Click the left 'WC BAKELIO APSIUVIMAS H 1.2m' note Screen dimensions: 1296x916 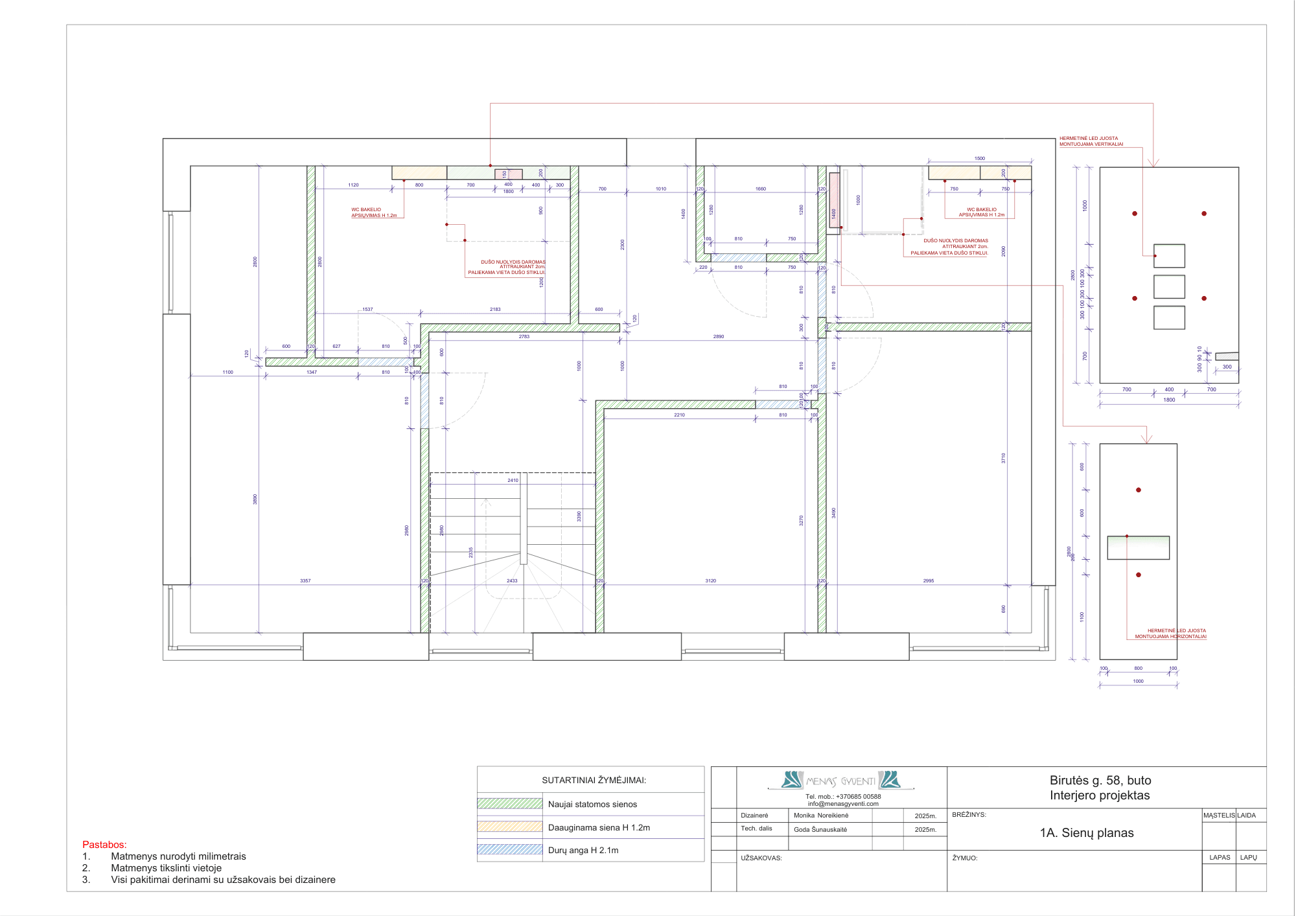pos(374,212)
